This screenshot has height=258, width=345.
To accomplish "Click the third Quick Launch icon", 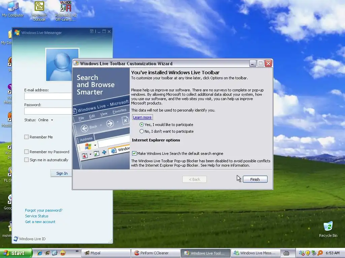I will [x=55, y=253].
